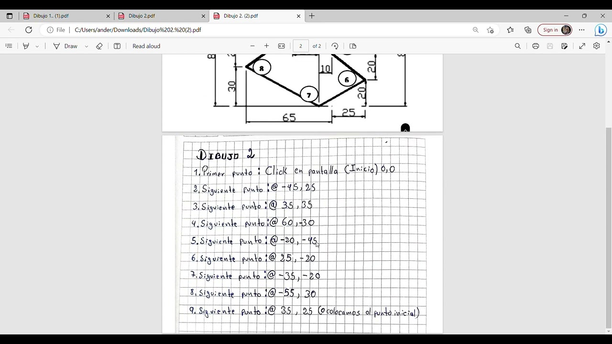Open the tab actions menu icon
The width and height of the screenshot is (612, 344).
pyautogui.click(x=10, y=16)
